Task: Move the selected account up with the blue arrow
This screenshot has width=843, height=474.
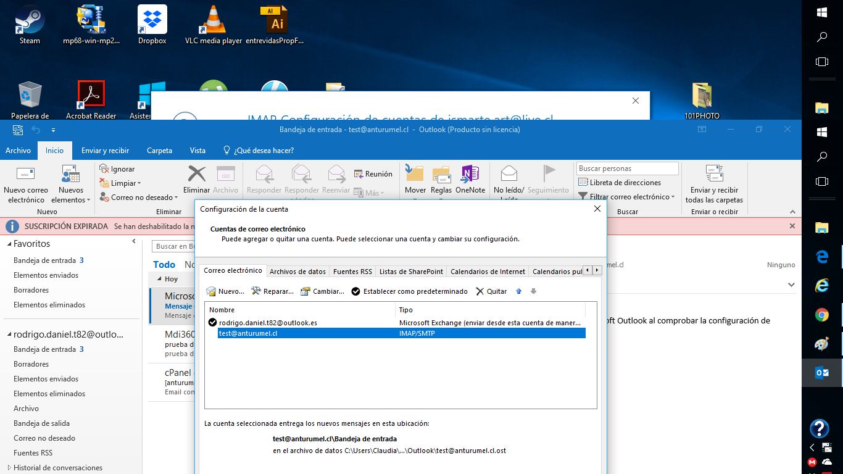Action: (x=518, y=291)
